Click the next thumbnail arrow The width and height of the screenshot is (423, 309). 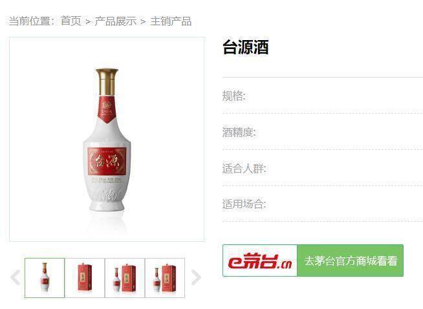(196, 277)
